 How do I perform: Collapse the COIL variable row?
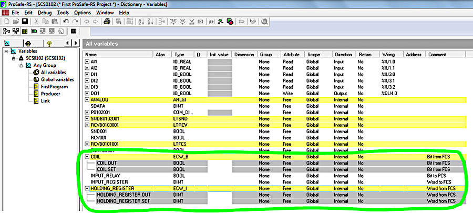(87, 157)
